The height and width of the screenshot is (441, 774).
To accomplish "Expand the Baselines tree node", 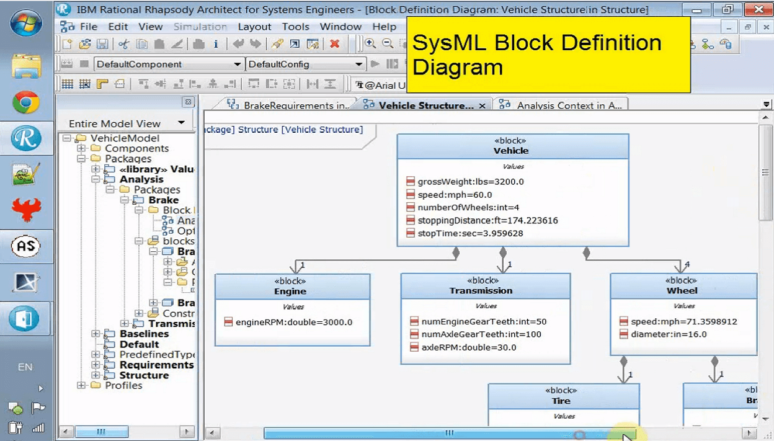I will (x=96, y=334).
